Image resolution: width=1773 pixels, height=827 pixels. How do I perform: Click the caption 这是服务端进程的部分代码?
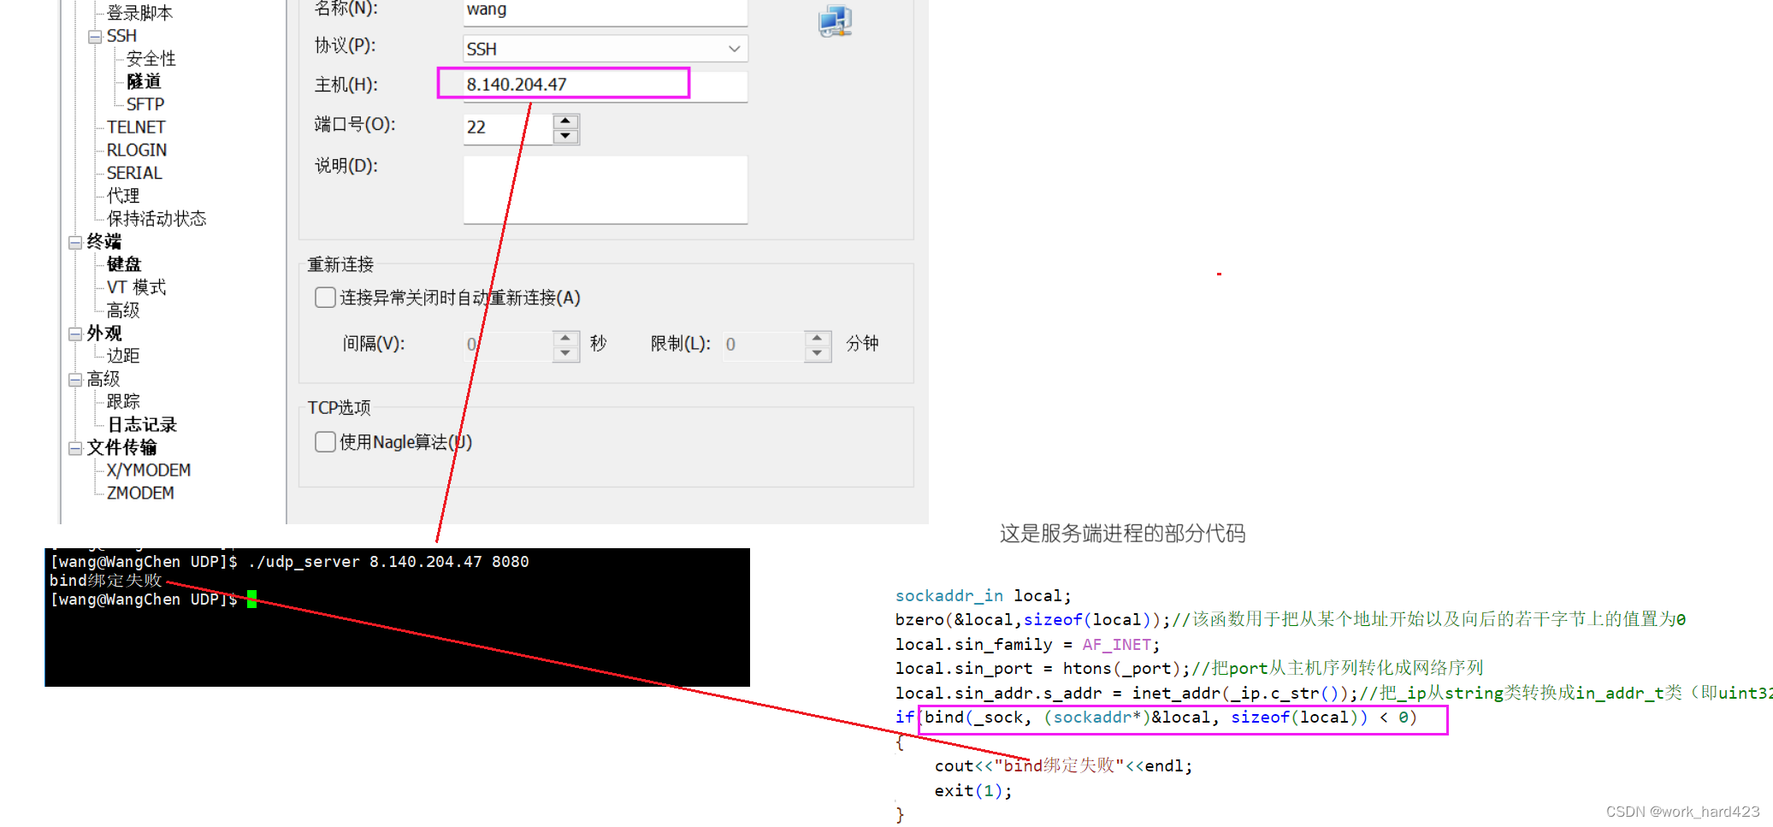(1123, 534)
